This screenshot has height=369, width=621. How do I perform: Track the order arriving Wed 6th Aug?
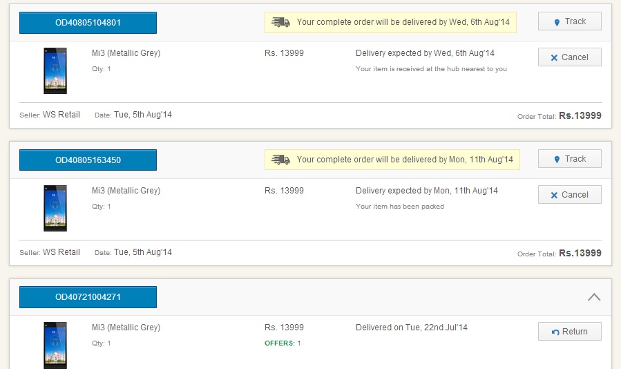coord(569,21)
